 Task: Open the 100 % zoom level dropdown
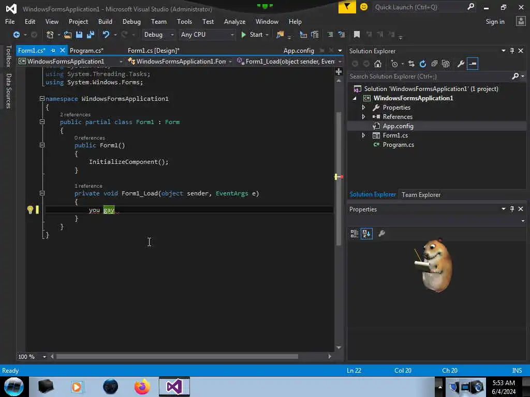click(45, 357)
